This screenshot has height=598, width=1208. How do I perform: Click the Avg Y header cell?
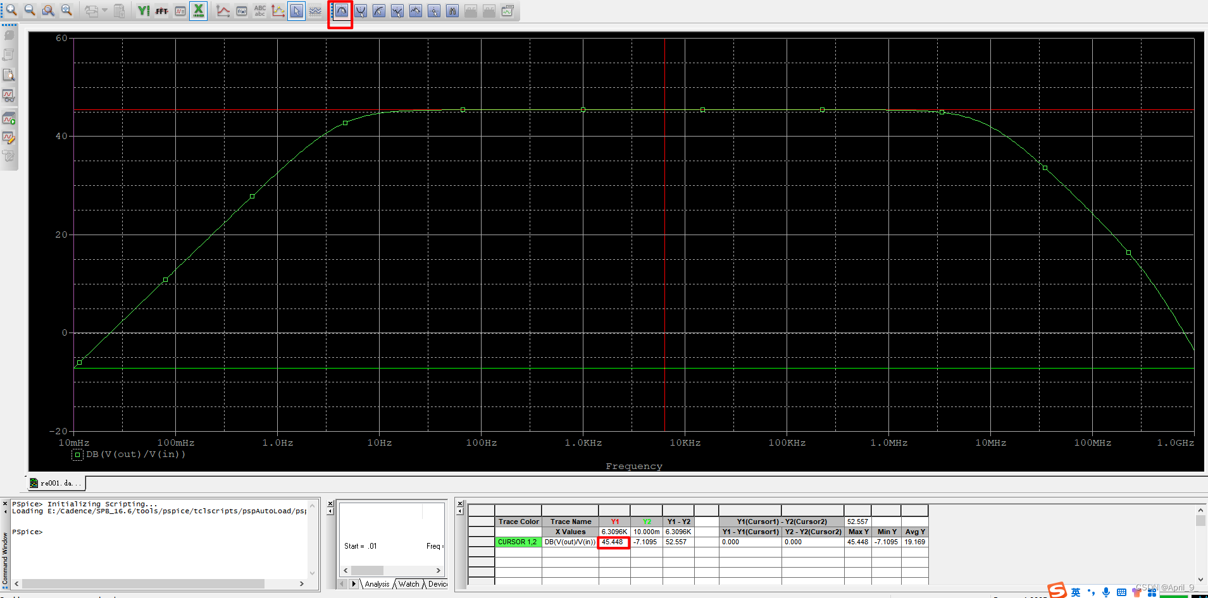tap(915, 532)
